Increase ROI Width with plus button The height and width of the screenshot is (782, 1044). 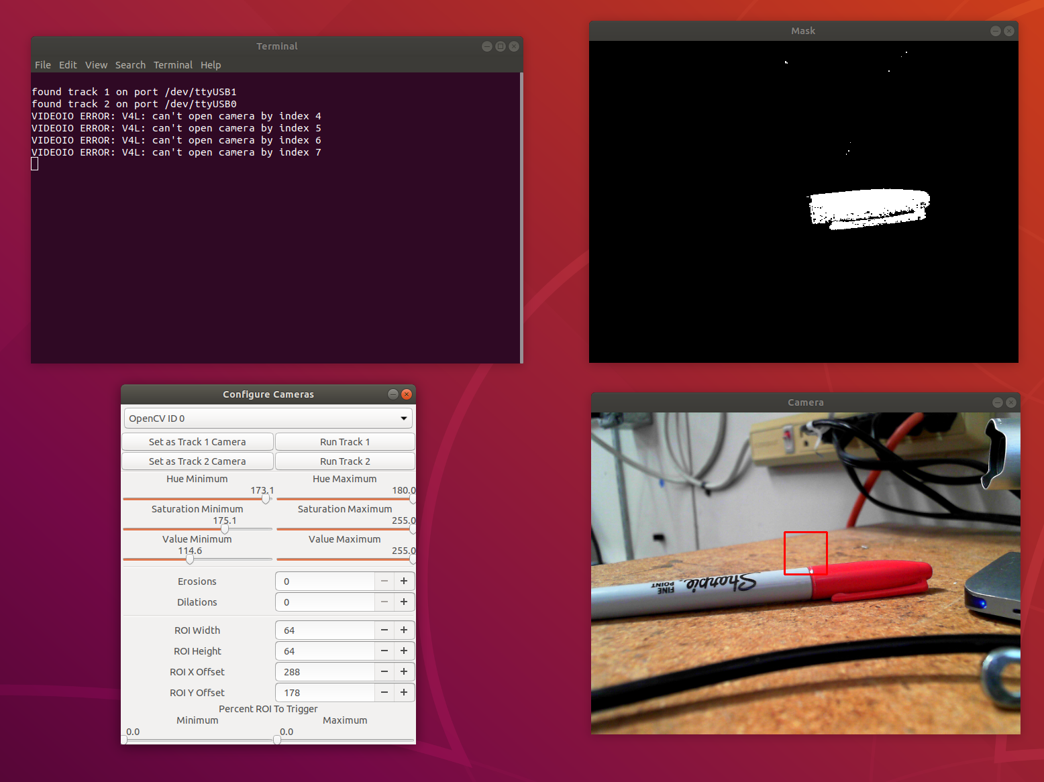coord(404,630)
